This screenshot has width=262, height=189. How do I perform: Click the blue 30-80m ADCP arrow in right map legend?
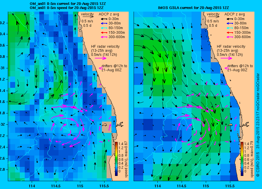230,23
